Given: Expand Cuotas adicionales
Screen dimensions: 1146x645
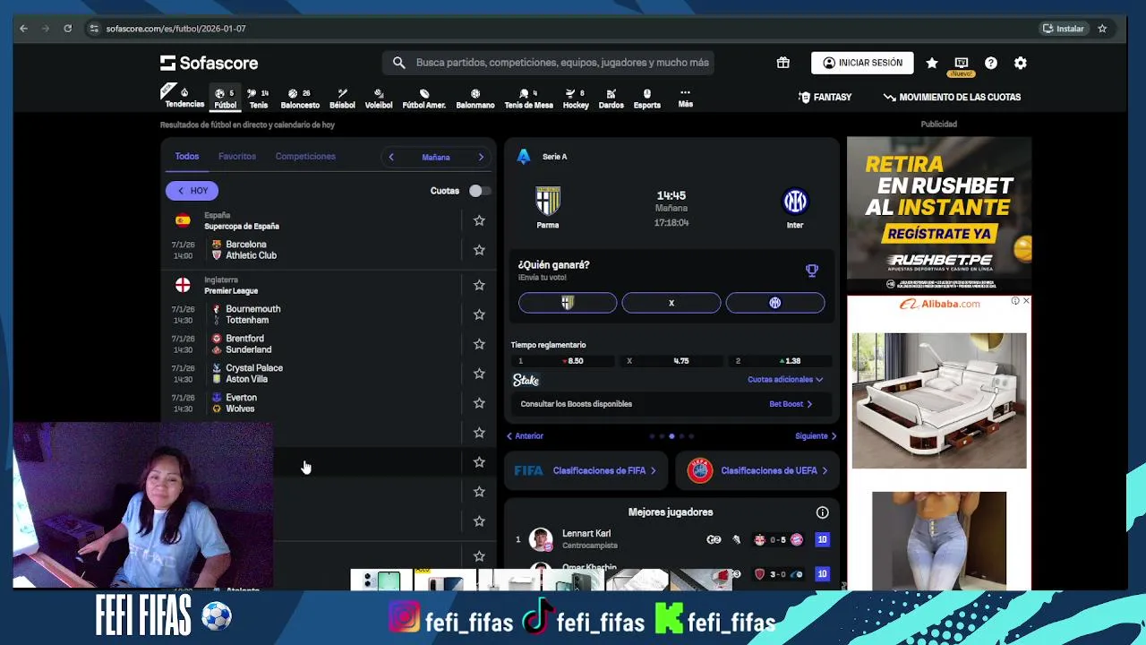Looking at the screenshot, I should 785,380.
